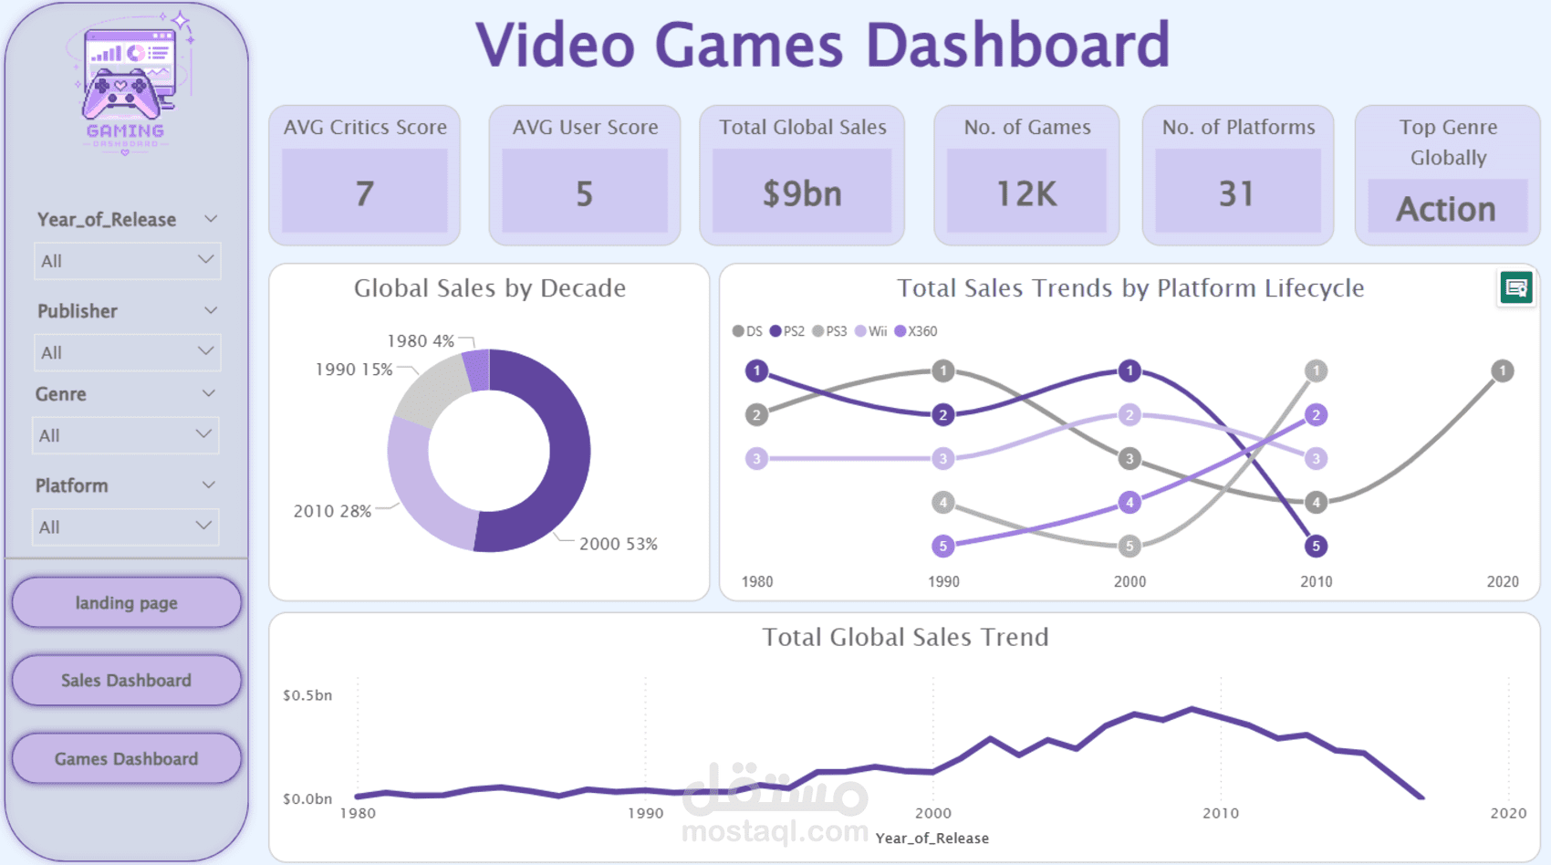The height and width of the screenshot is (865, 1551).
Task: Highlight the Wii legend entry
Action: pyautogui.click(x=871, y=331)
